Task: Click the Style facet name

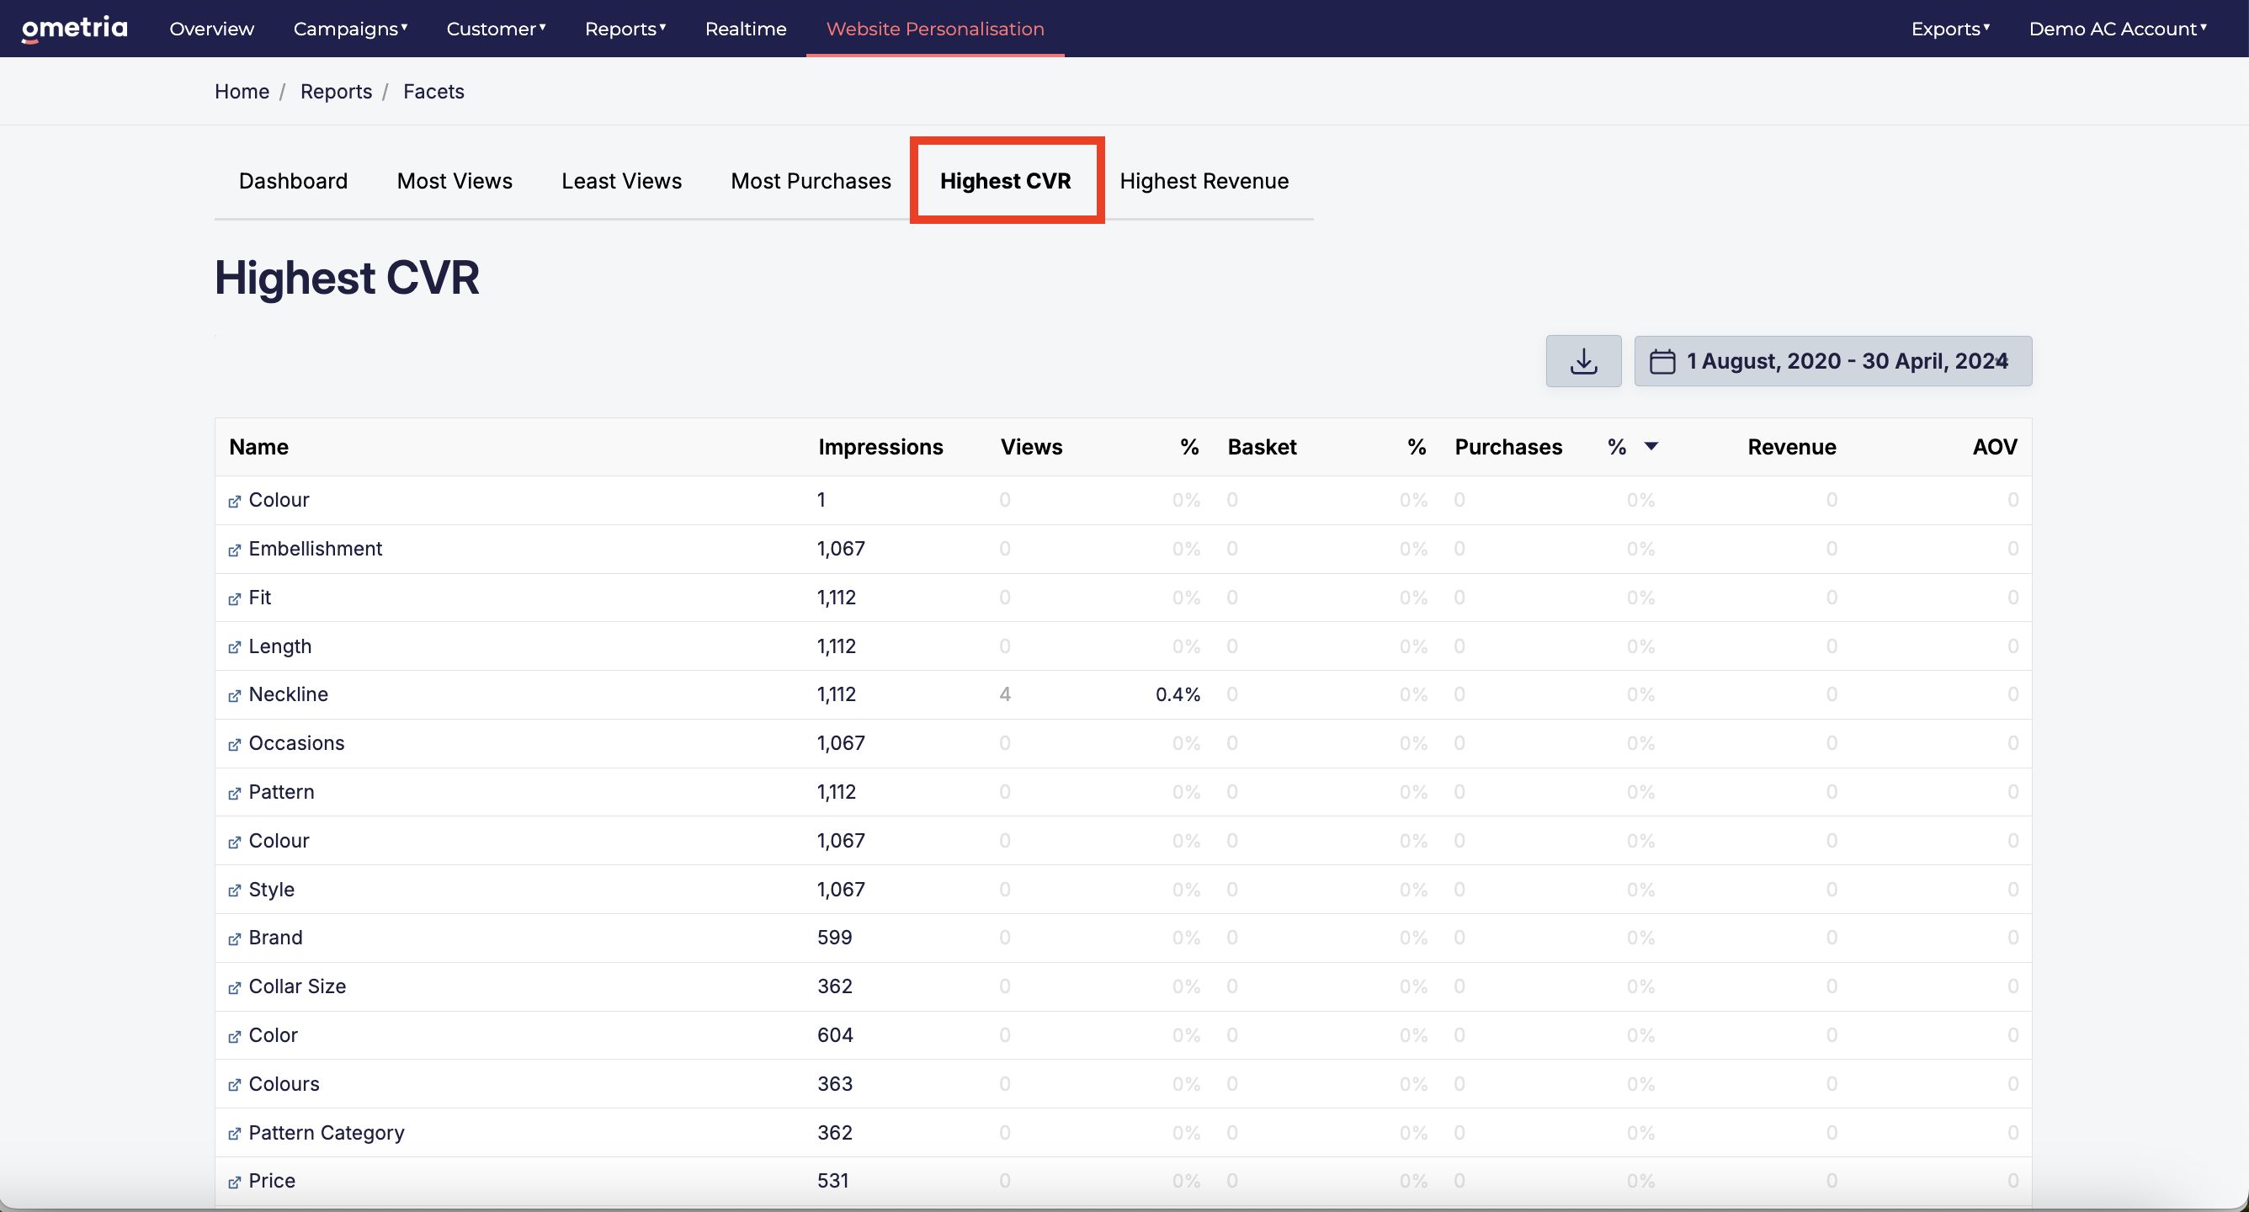Action: 272,889
